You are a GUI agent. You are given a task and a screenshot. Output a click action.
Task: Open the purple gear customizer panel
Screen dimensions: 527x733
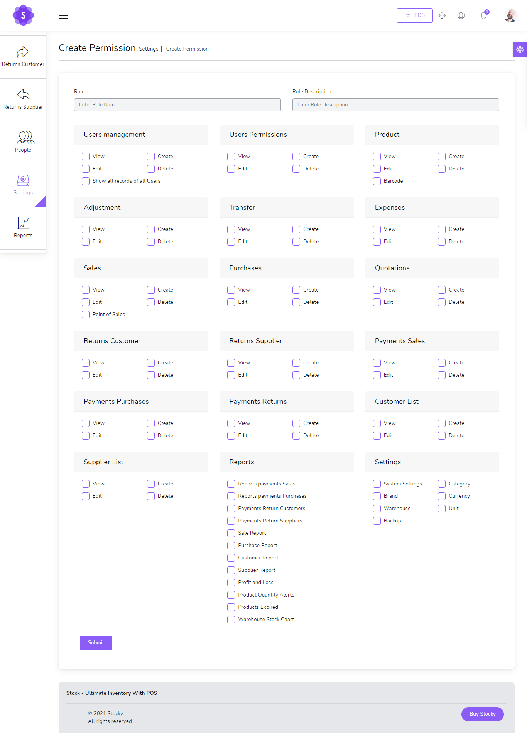520,49
